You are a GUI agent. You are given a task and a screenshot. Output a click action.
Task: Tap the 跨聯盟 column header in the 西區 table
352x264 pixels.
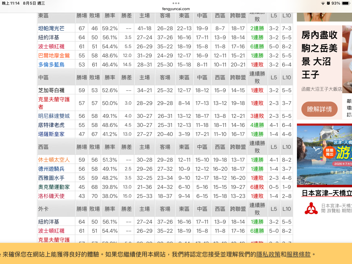pyautogui.click(x=238, y=147)
